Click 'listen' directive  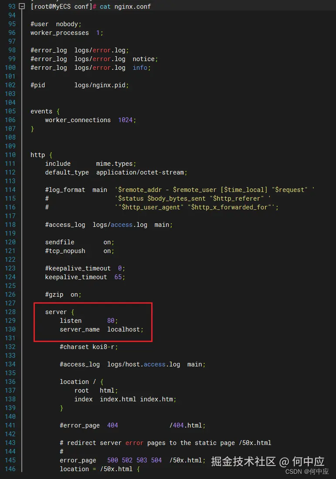click(x=71, y=321)
